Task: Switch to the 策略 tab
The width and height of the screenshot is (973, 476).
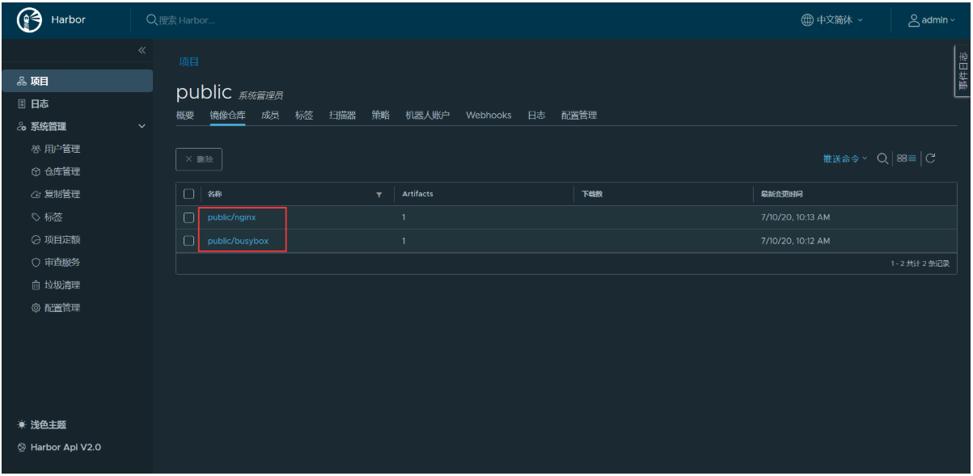Action: [380, 116]
